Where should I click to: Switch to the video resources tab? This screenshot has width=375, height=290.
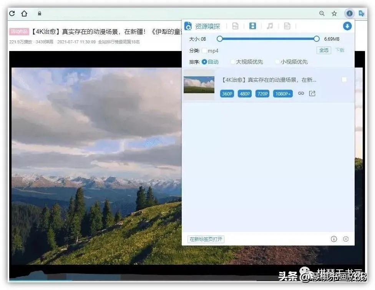[x=252, y=26]
